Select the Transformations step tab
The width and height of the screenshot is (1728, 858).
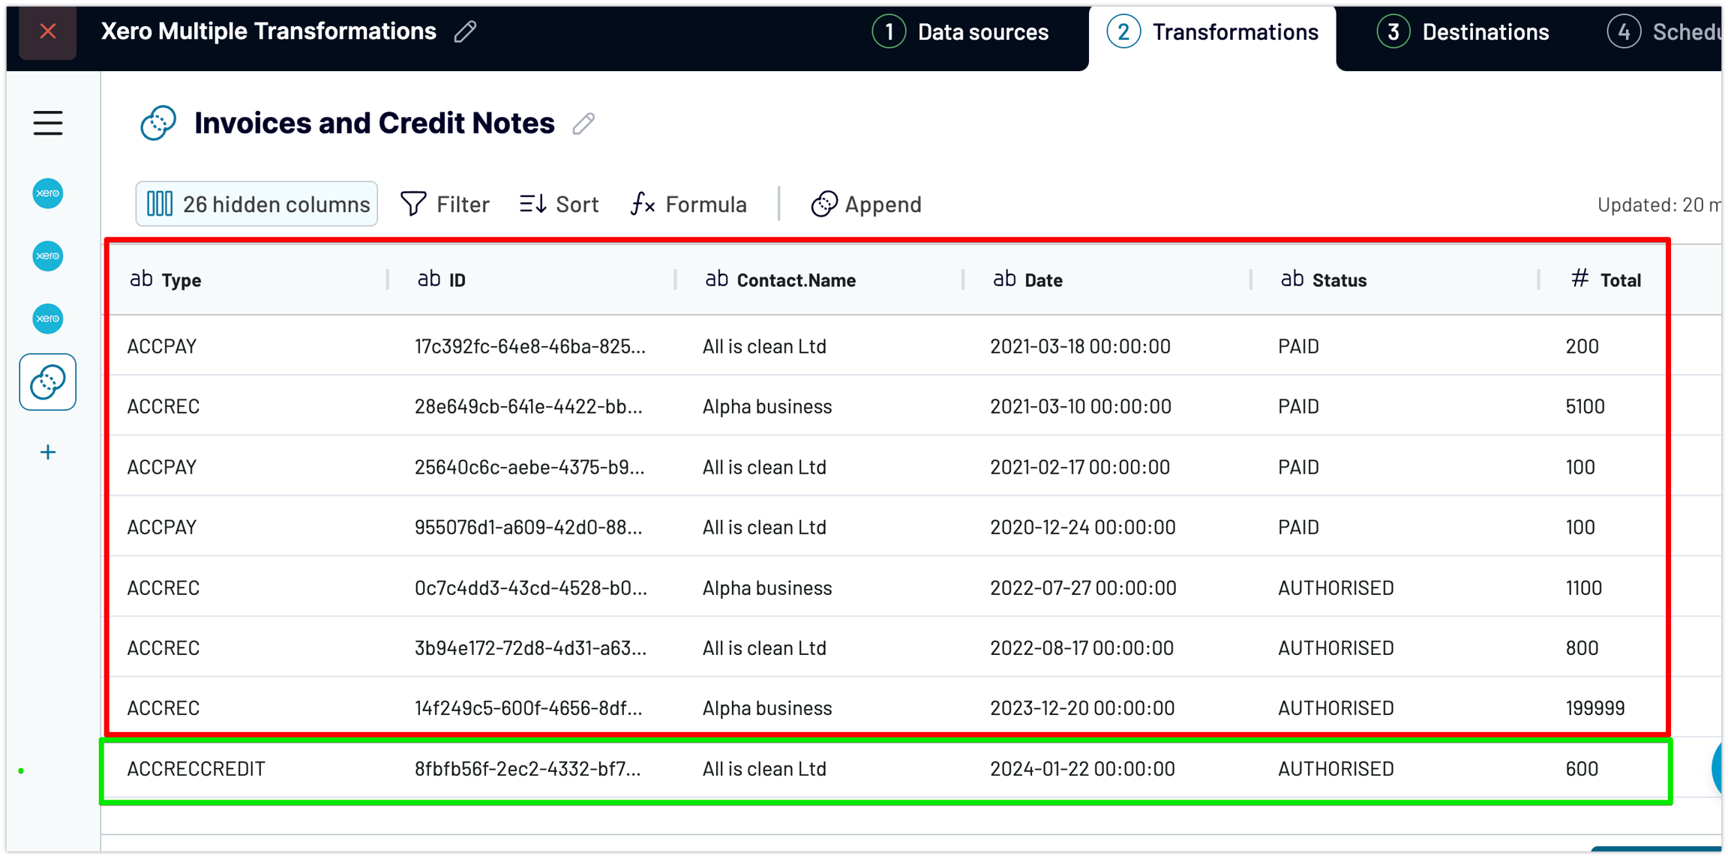tap(1213, 32)
